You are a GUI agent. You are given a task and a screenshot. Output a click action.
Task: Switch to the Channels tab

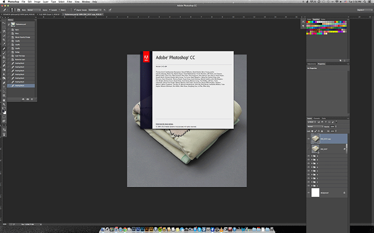(x=316, y=118)
